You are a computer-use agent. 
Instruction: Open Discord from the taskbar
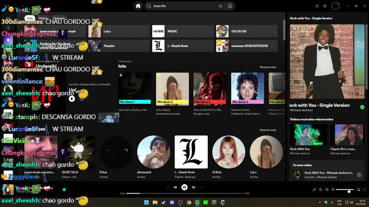[x=172, y=202]
